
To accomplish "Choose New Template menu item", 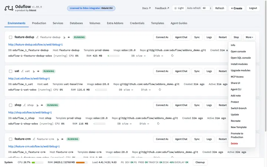I will (242, 127).
